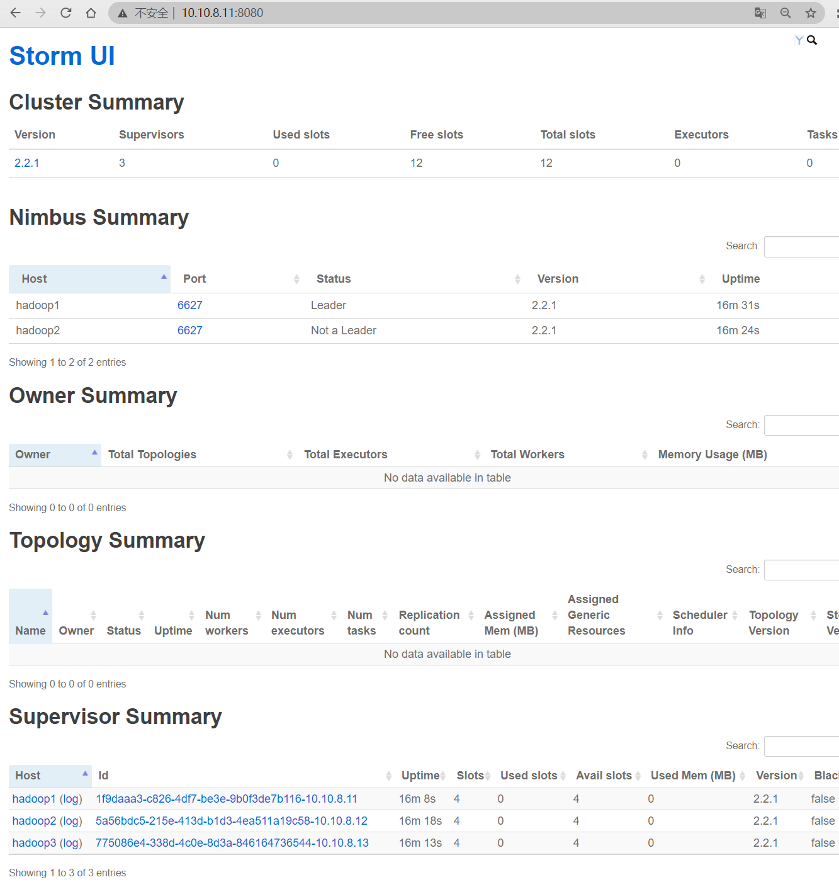Sort Owner Summary by Owner column
Viewport: 839px width, 882px height.
tap(55, 455)
